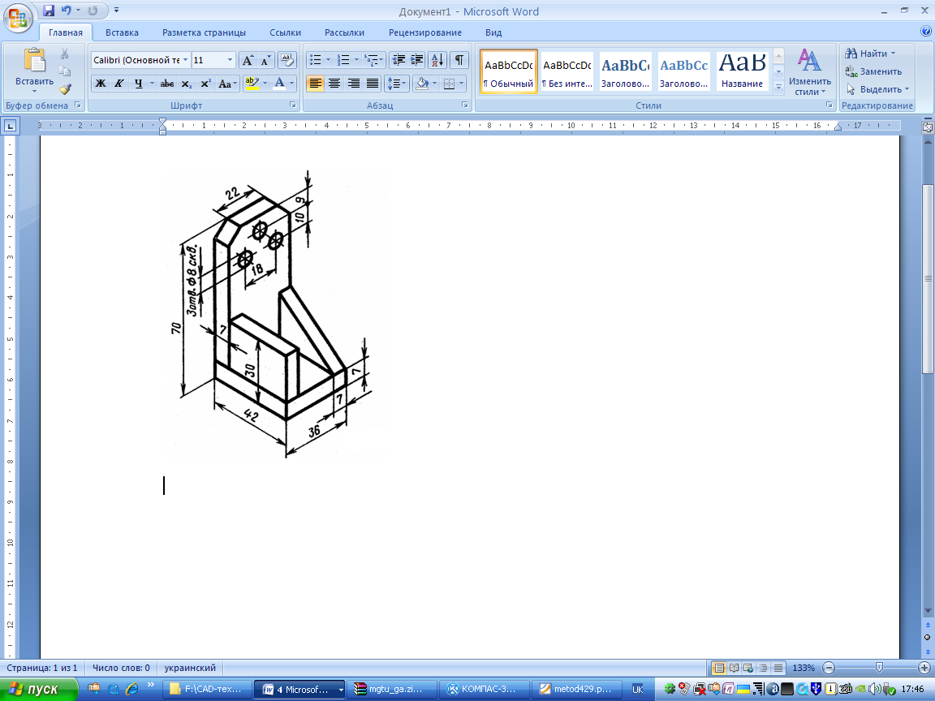Image resolution: width=935 pixels, height=701 pixels.
Task: Apply superscript formatting
Action: 205,84
